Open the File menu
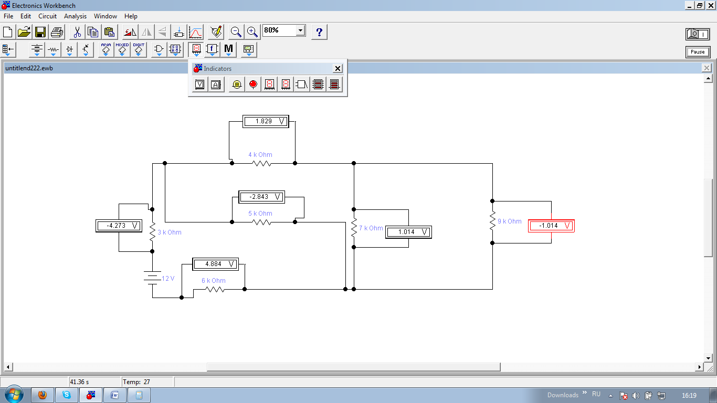 [x=8, y=16]
